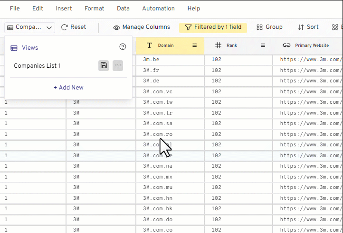
Task: Select the cell 3M.com.do
Action: pos(170,220)
